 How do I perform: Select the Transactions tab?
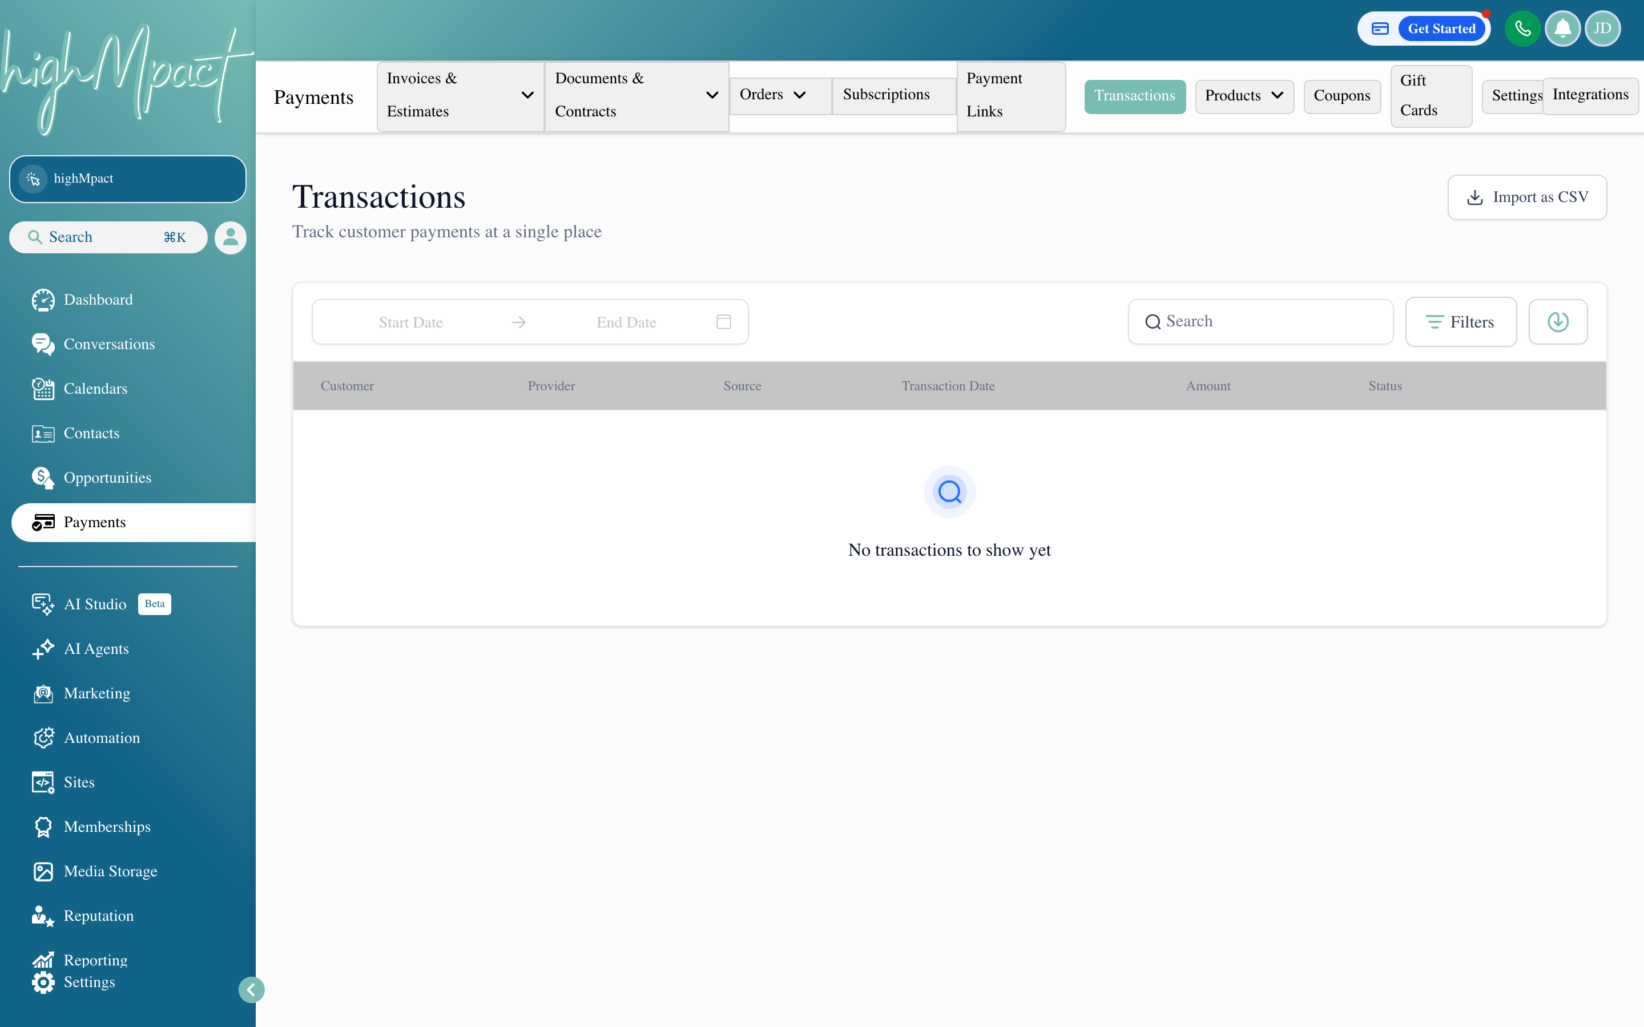tap(1134, 96)
